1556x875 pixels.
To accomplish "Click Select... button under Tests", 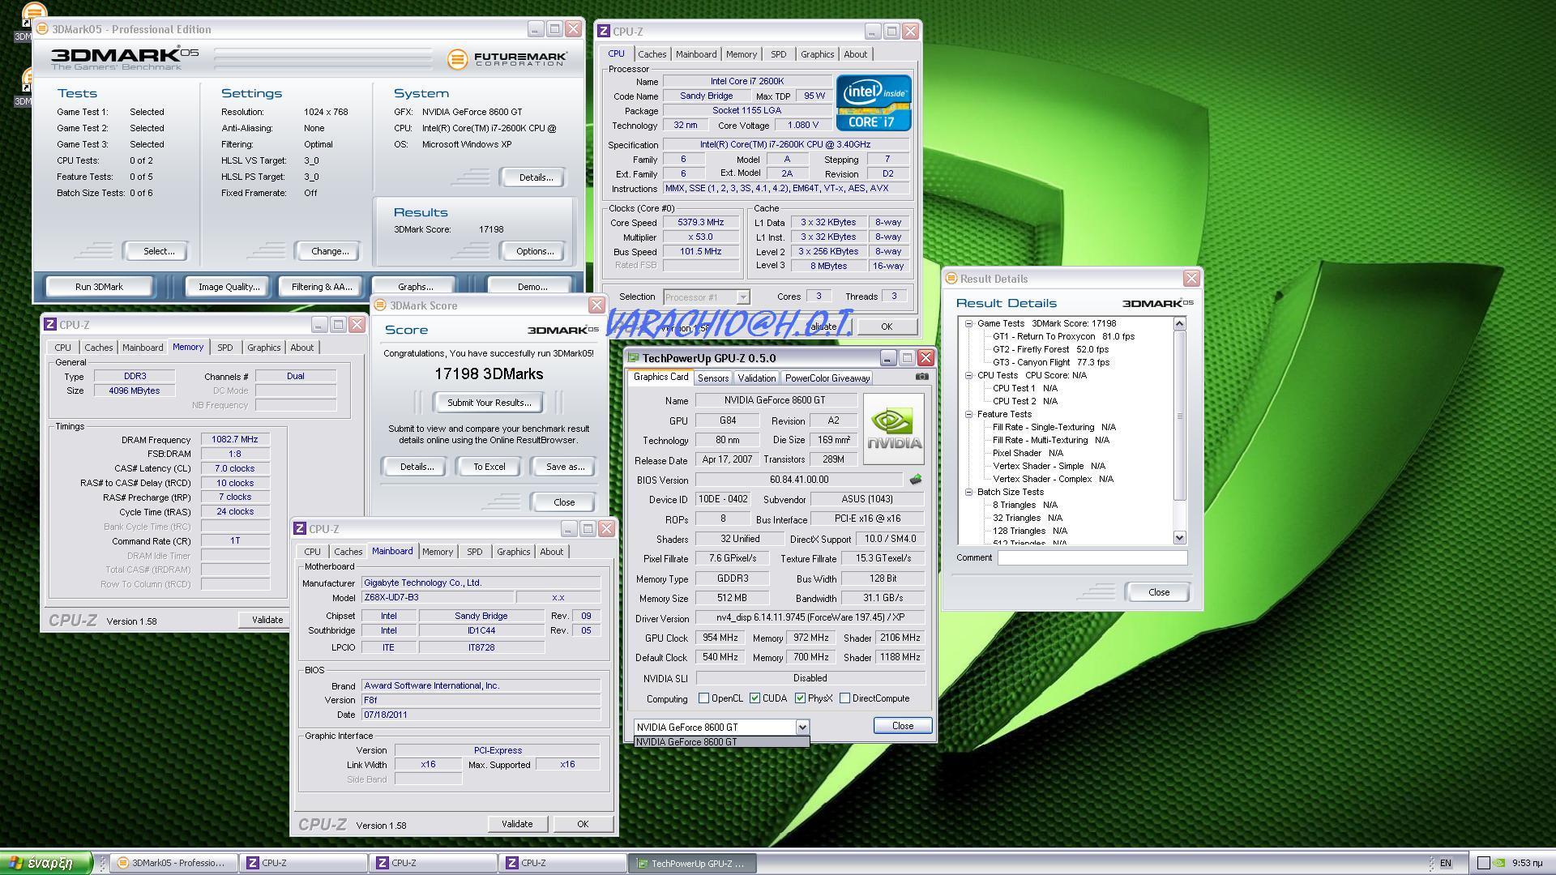I will coord(158,251).
